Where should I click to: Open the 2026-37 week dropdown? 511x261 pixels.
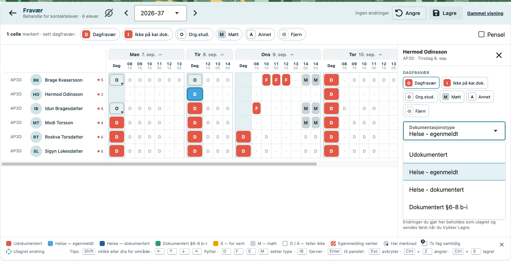tap(161, 13)
